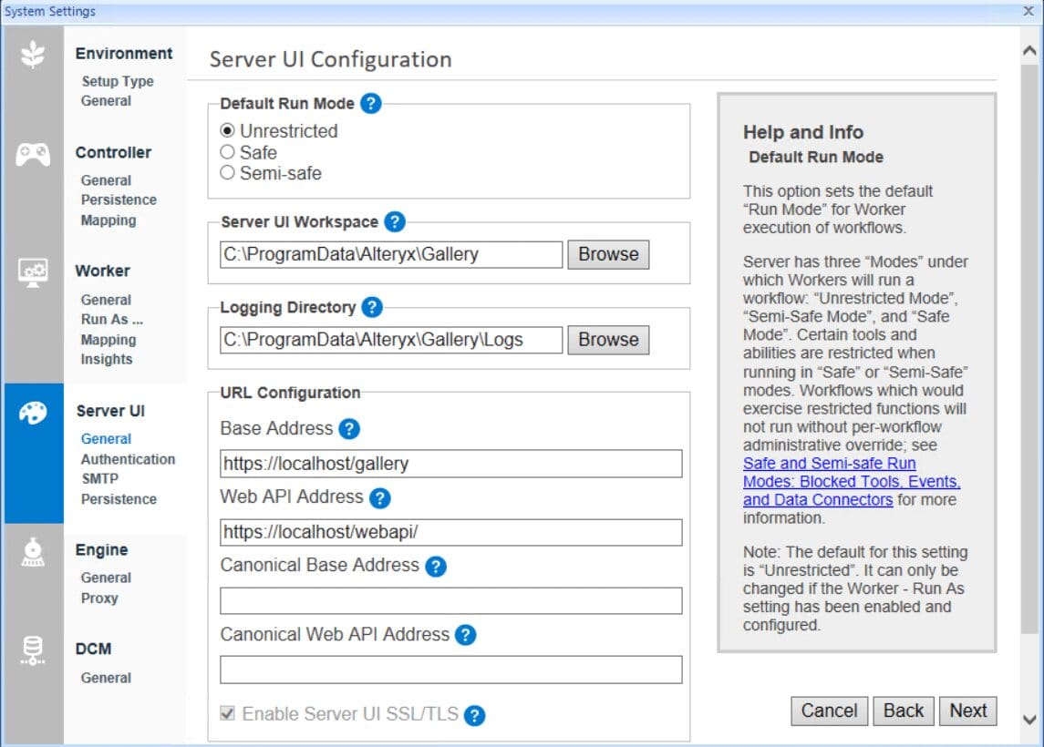Select the Environment leaf icon in sidebar
Viewport: 1044px width, 747px height.
[33, 55]
